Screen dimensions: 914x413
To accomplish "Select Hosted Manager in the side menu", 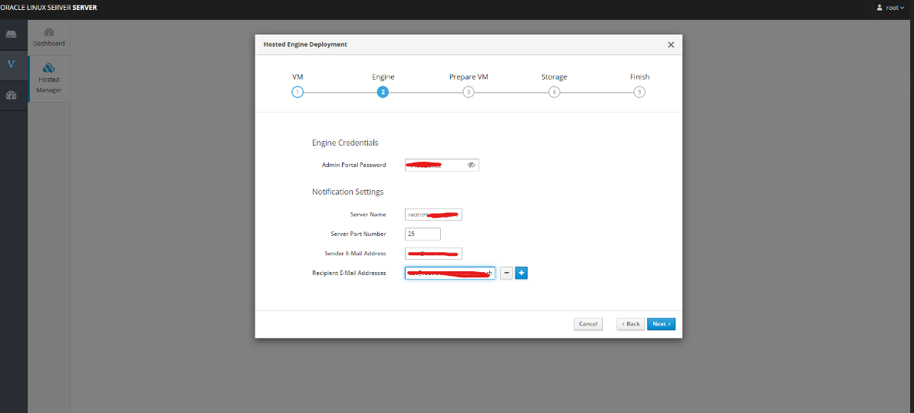I will (x=49, y=79).
